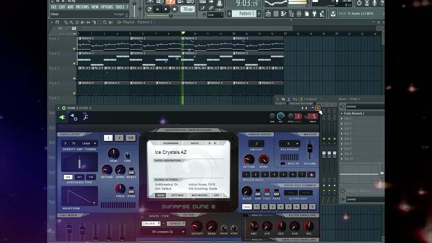Open the PATTERNS menu
Image resolution: width=432 pixels, height=243 pixels.
(x=82, y=7)
